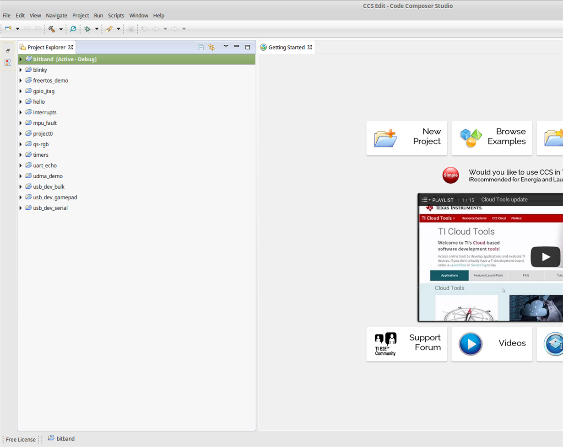Expand the bitband project node
The height and width of the screenshot is (447, 563).
(x=21, y=59)
